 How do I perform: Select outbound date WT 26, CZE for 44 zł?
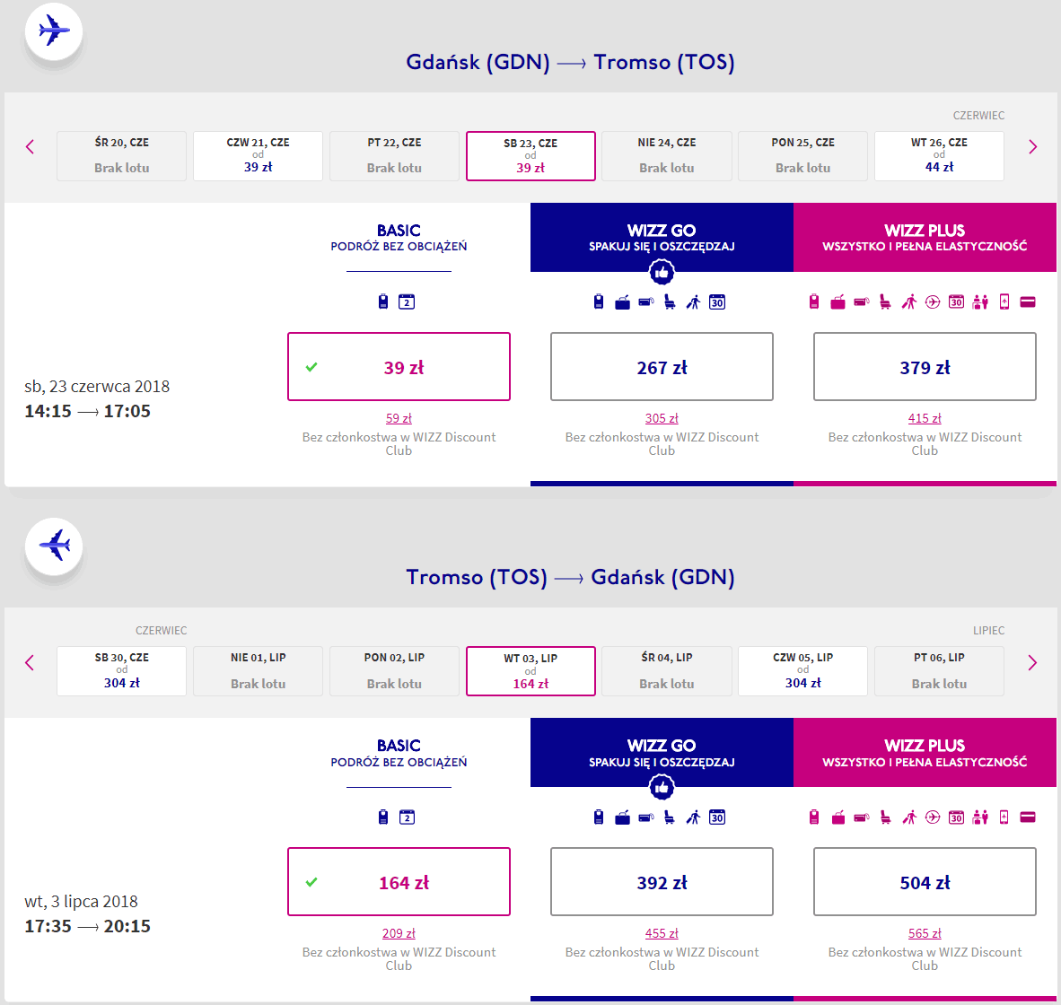tap(939, 156)
